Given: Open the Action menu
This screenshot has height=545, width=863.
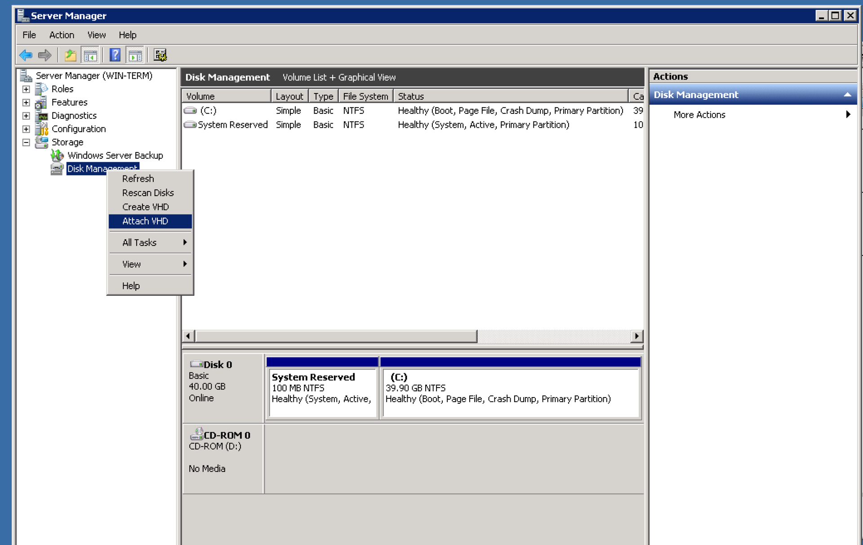Looking at the screenshot, I should tap(62, 35).
